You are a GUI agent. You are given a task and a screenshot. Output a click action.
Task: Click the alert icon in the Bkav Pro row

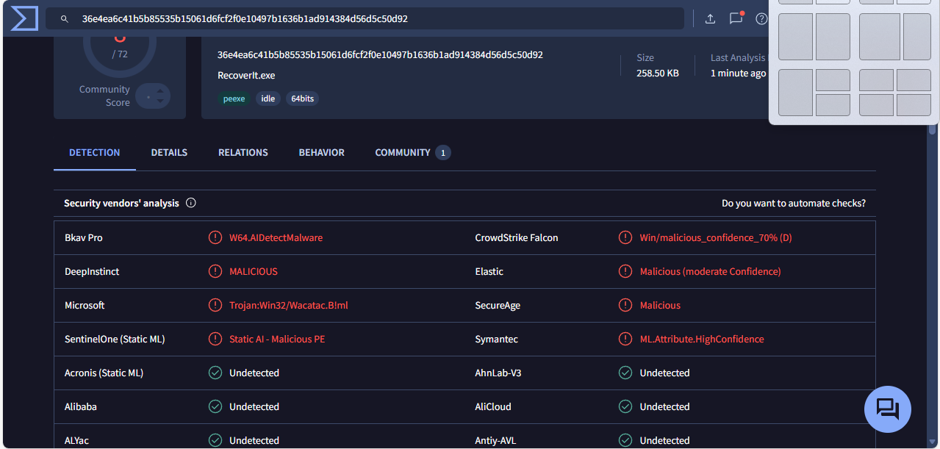tap(215, 237)
